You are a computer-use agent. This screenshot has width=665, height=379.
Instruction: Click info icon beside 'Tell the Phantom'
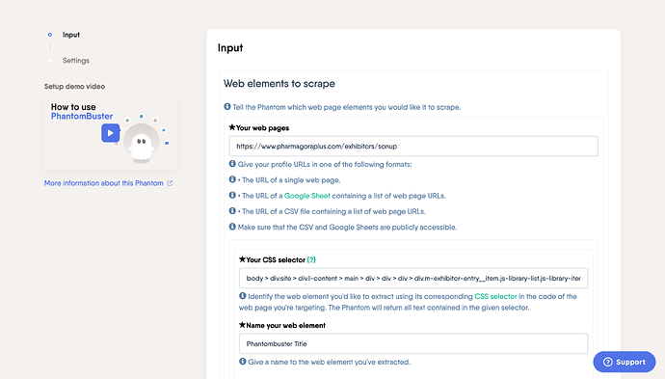click(x=227, y=106)
